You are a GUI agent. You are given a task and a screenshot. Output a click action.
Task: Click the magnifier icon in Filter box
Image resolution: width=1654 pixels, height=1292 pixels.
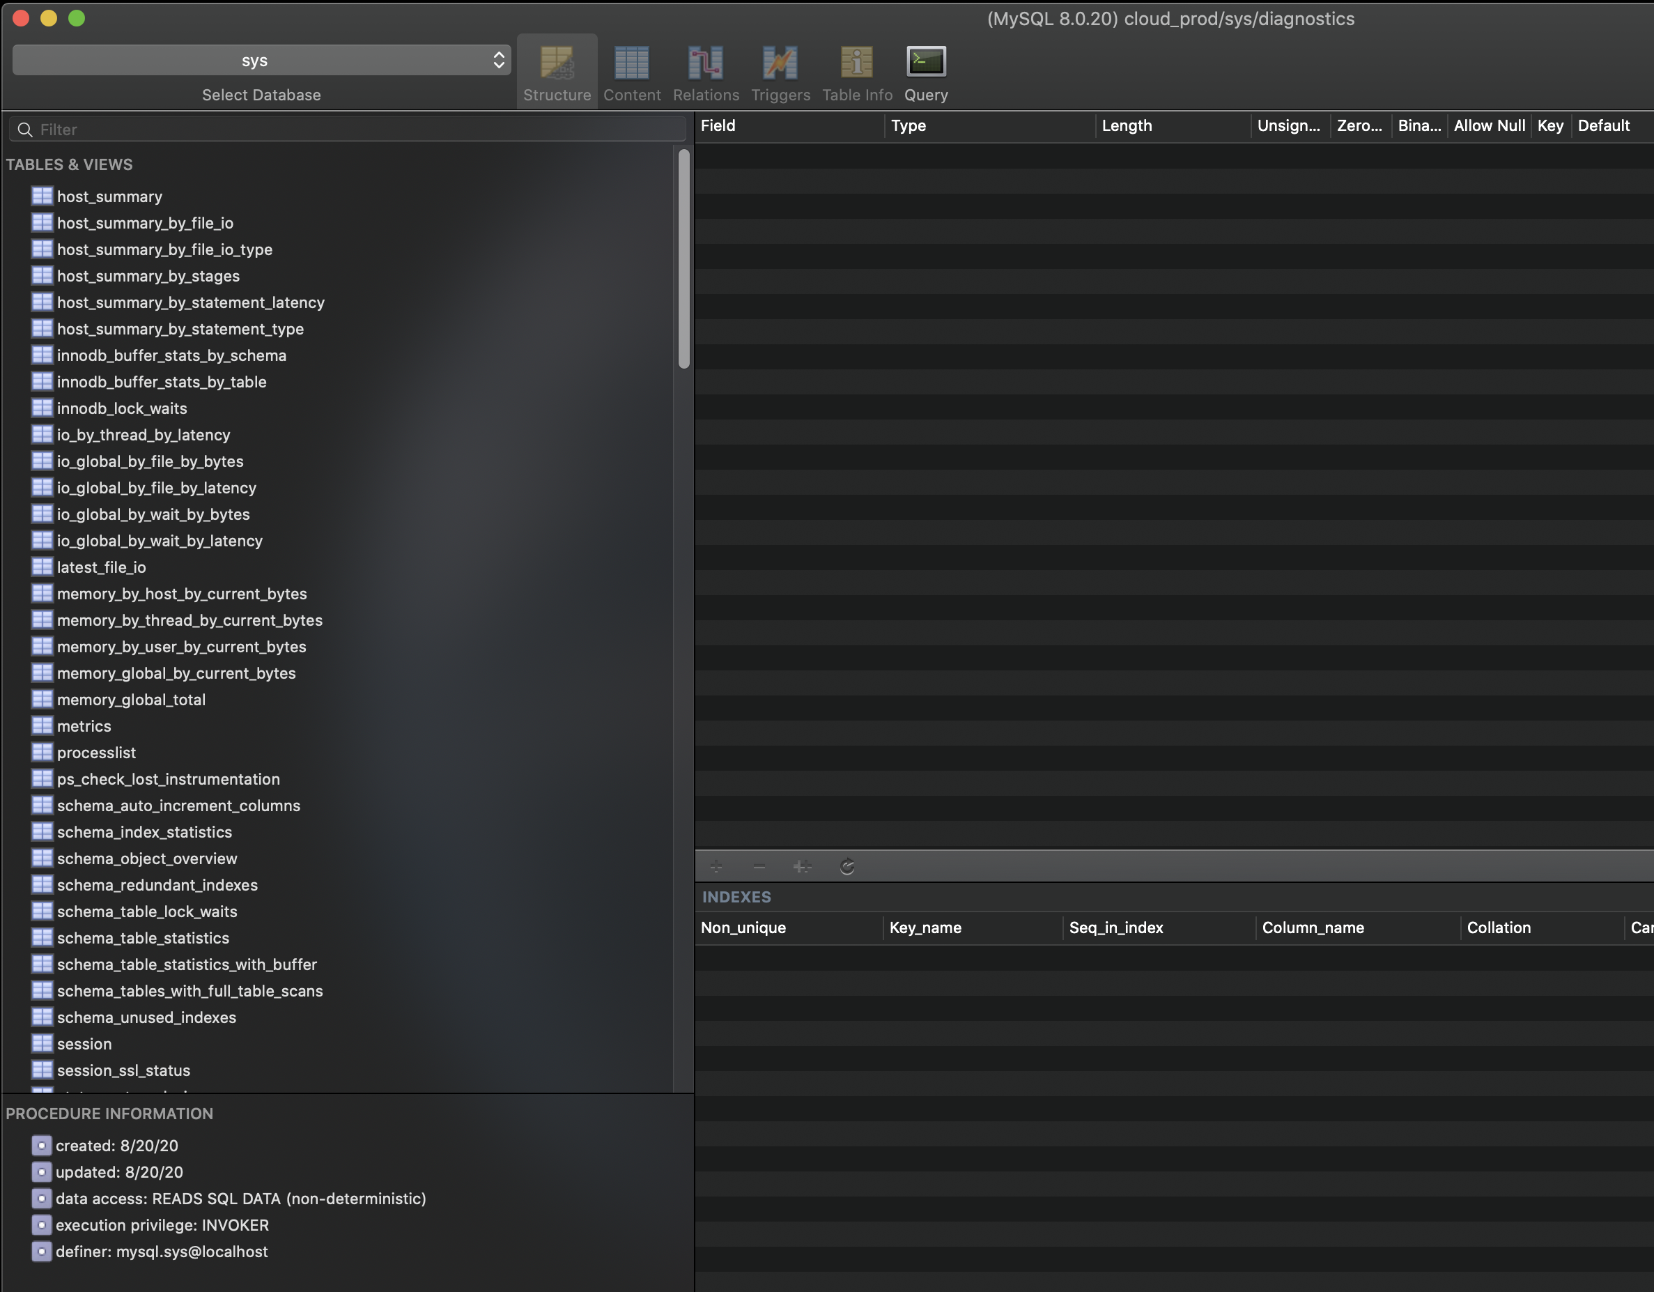[25, 130]
